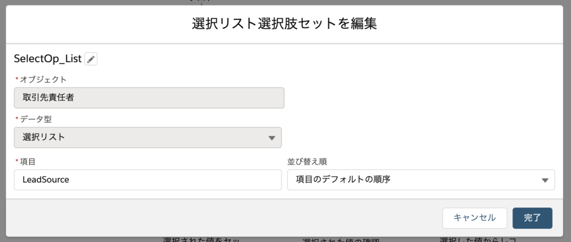Click the pencil edit icon beside SelectOp_List

point(91,59)
